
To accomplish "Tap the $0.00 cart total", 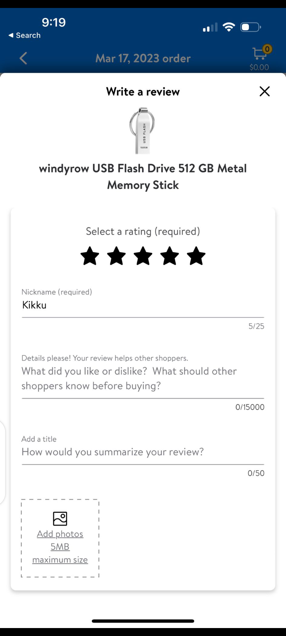I will pos(259,68).
